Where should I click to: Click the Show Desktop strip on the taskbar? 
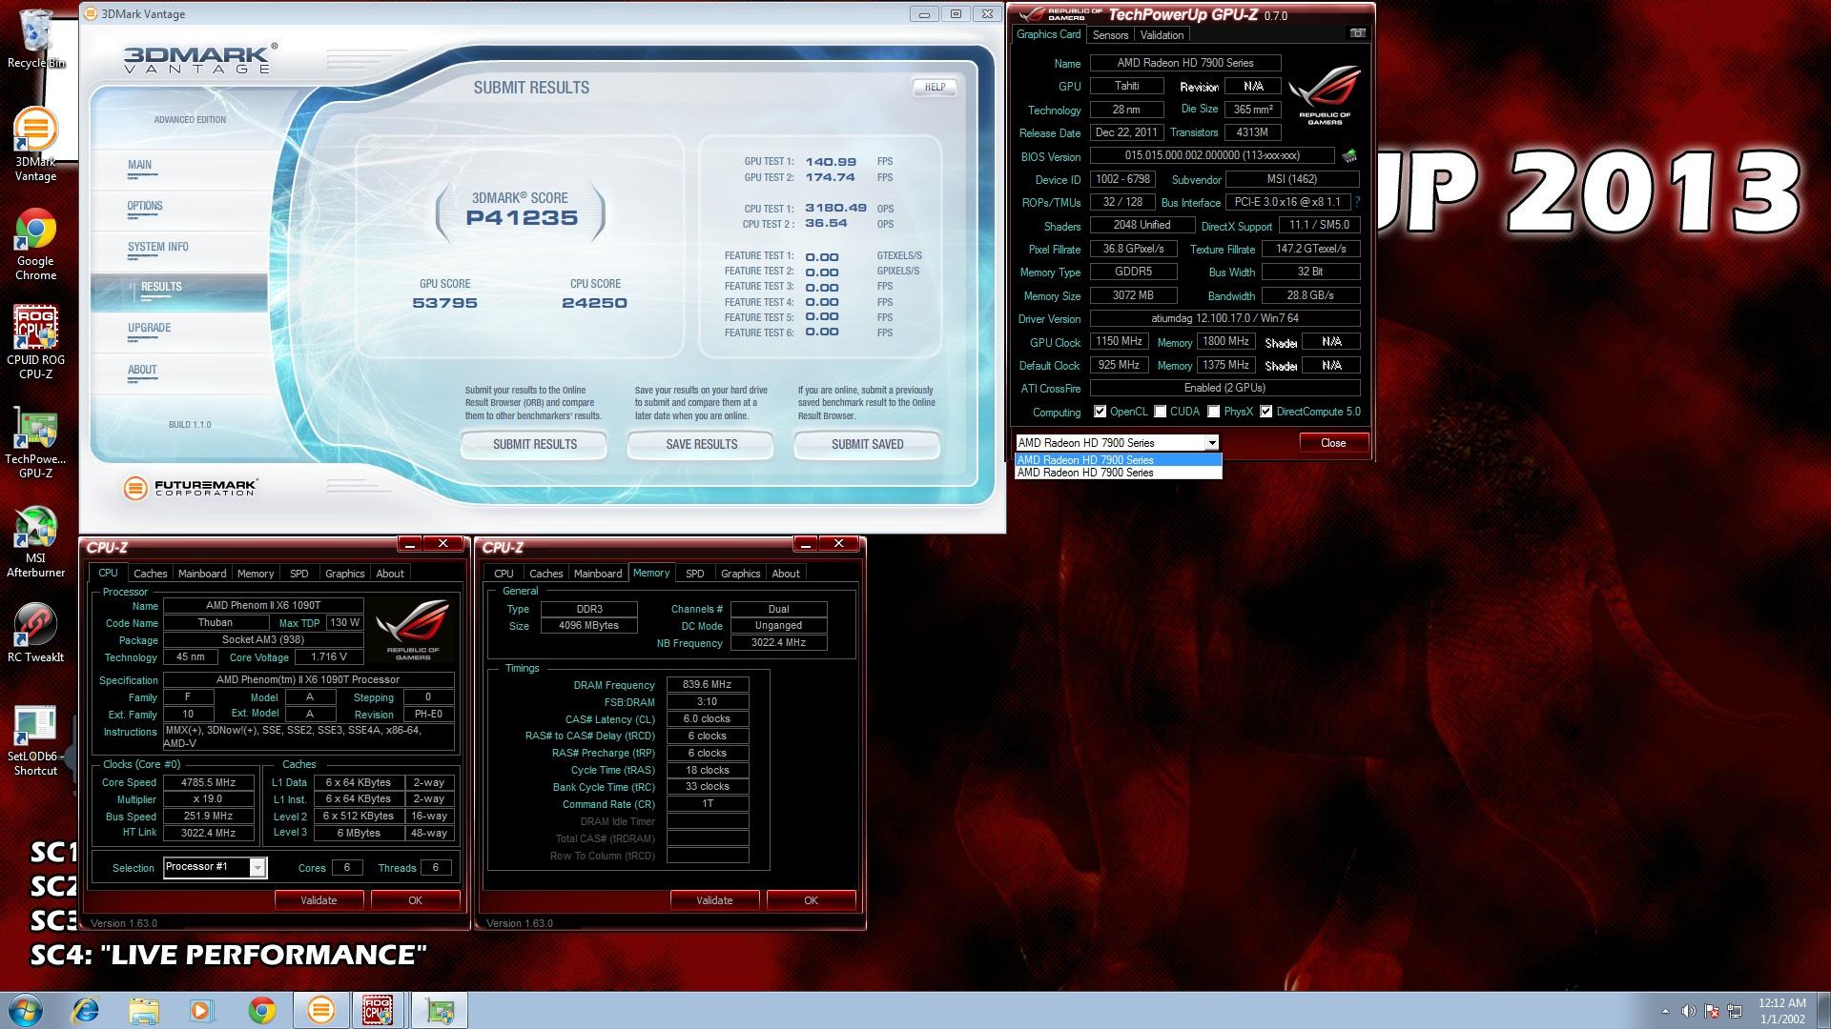point(1823,1010)
